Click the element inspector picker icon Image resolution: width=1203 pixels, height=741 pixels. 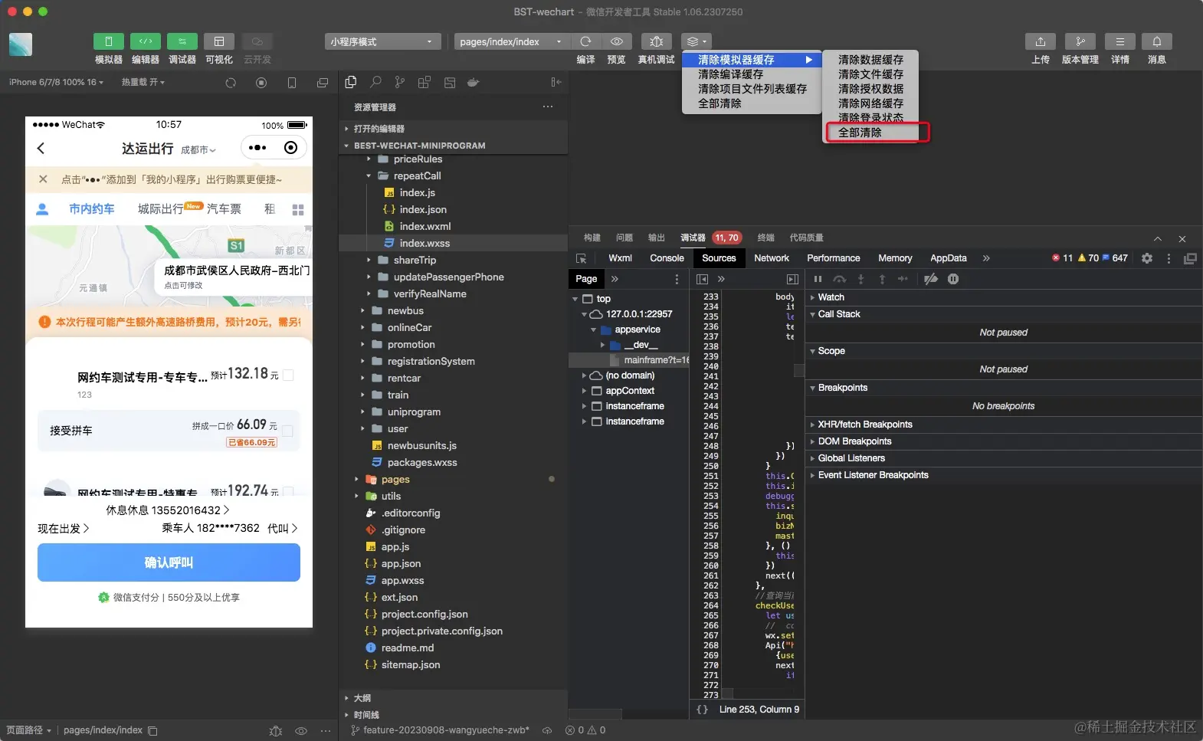click(x=582, y=258)
